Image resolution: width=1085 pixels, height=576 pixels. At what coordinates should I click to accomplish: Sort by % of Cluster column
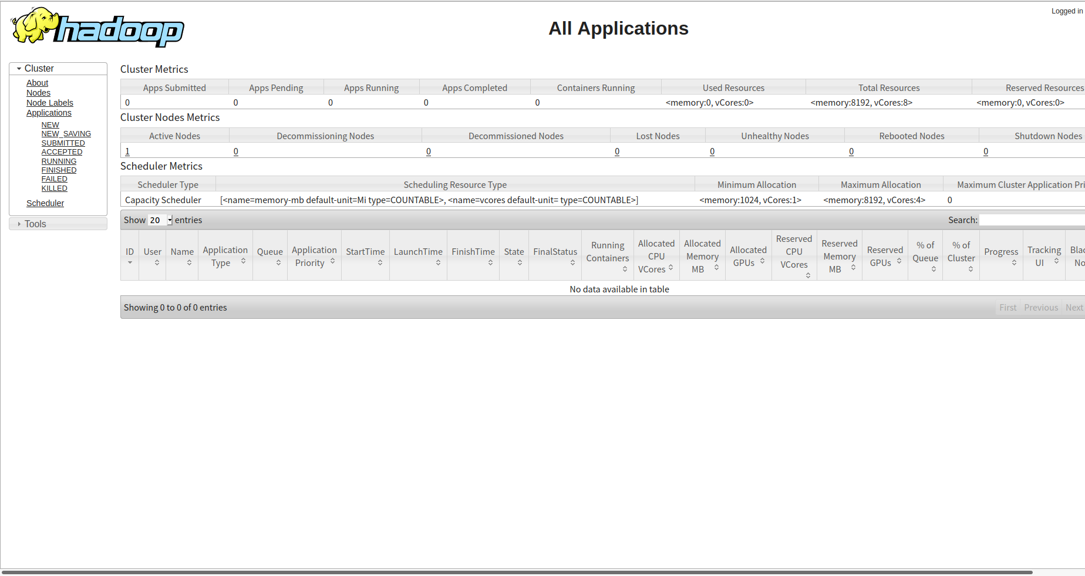click(x=961, y=255)
